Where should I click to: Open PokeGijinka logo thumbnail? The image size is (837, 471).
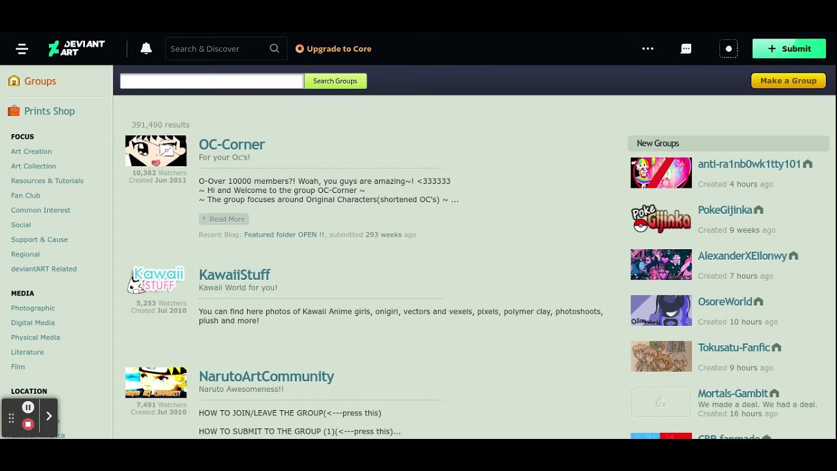[661, 218]
